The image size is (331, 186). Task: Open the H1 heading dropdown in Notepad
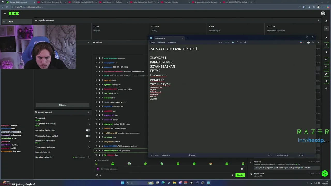tap(220, 42)
